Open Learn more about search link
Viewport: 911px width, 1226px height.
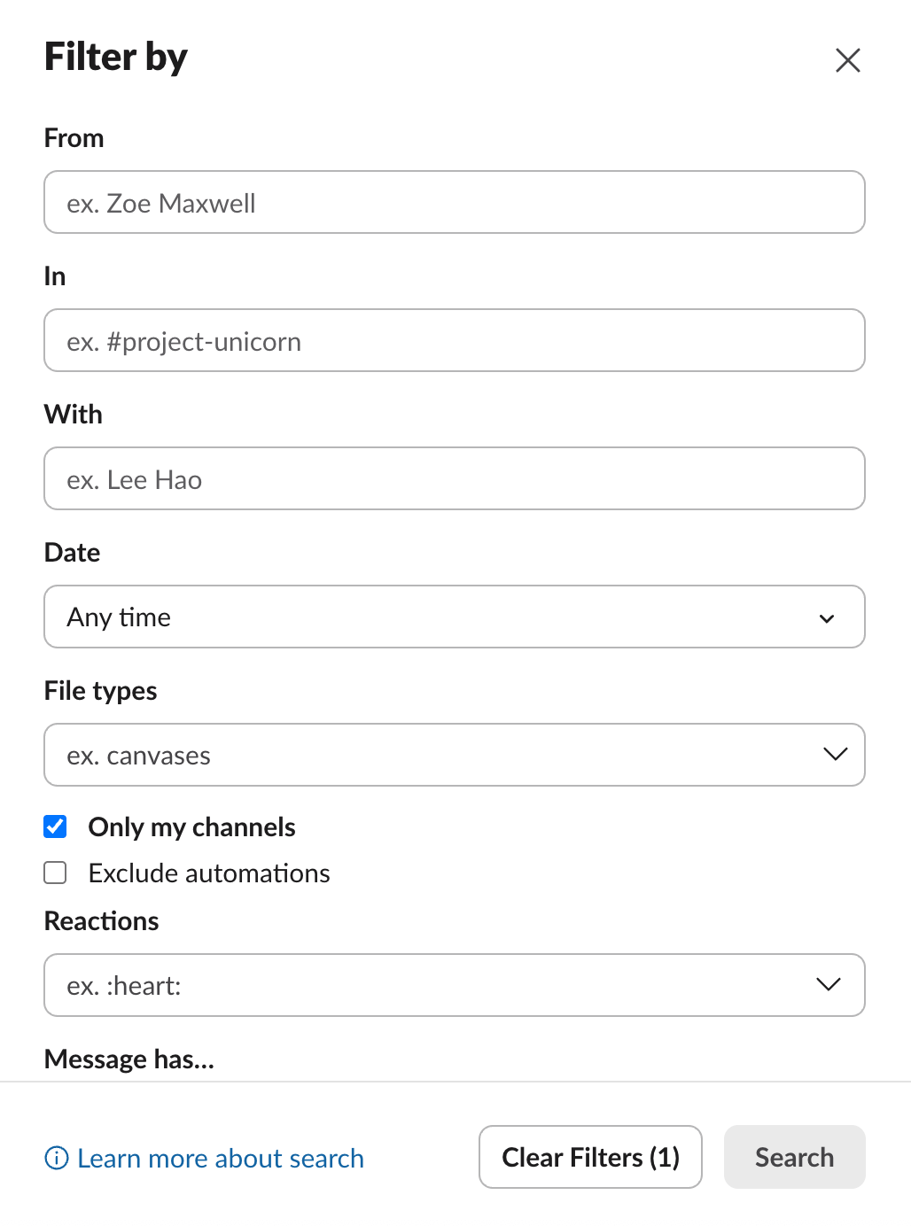coord(221,1158)
